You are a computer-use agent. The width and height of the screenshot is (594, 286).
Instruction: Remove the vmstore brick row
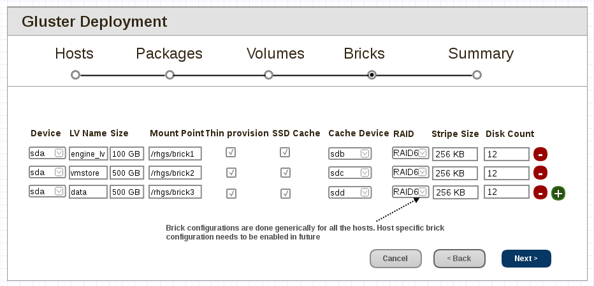click(540, 173)
